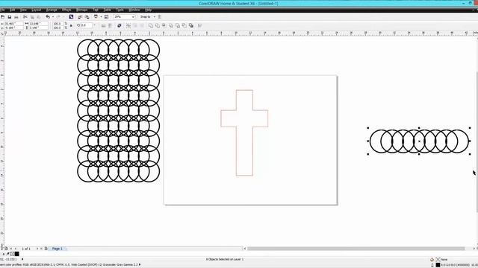Select the black swatch in document palette
The height and width of the screenshot is (268, 478).
[x=16, y=254]
